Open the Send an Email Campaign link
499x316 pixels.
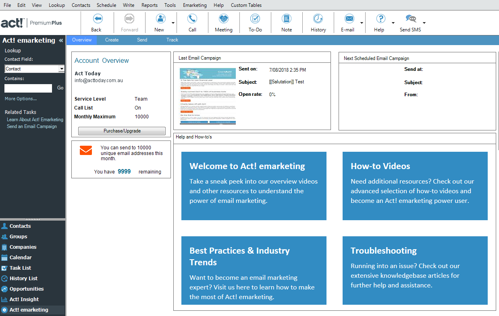click(32, 126)
